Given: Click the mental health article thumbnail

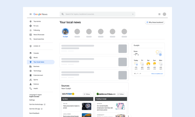Looking at the screenshot, I should (120, 106).
